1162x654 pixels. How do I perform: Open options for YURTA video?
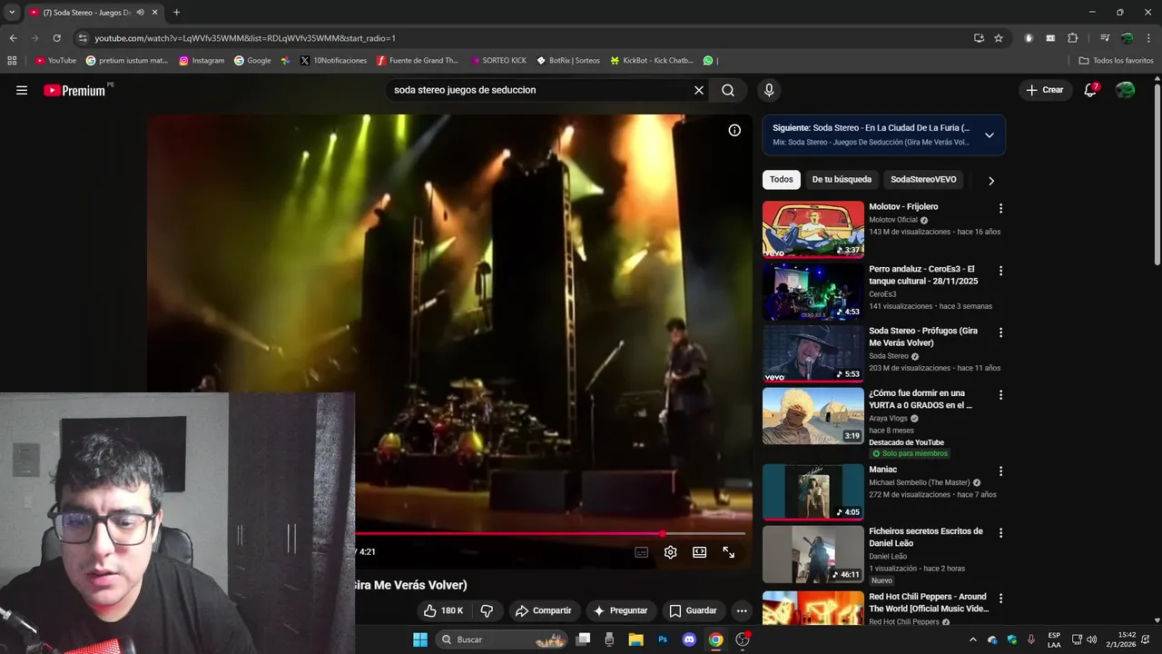point(1000,395)
